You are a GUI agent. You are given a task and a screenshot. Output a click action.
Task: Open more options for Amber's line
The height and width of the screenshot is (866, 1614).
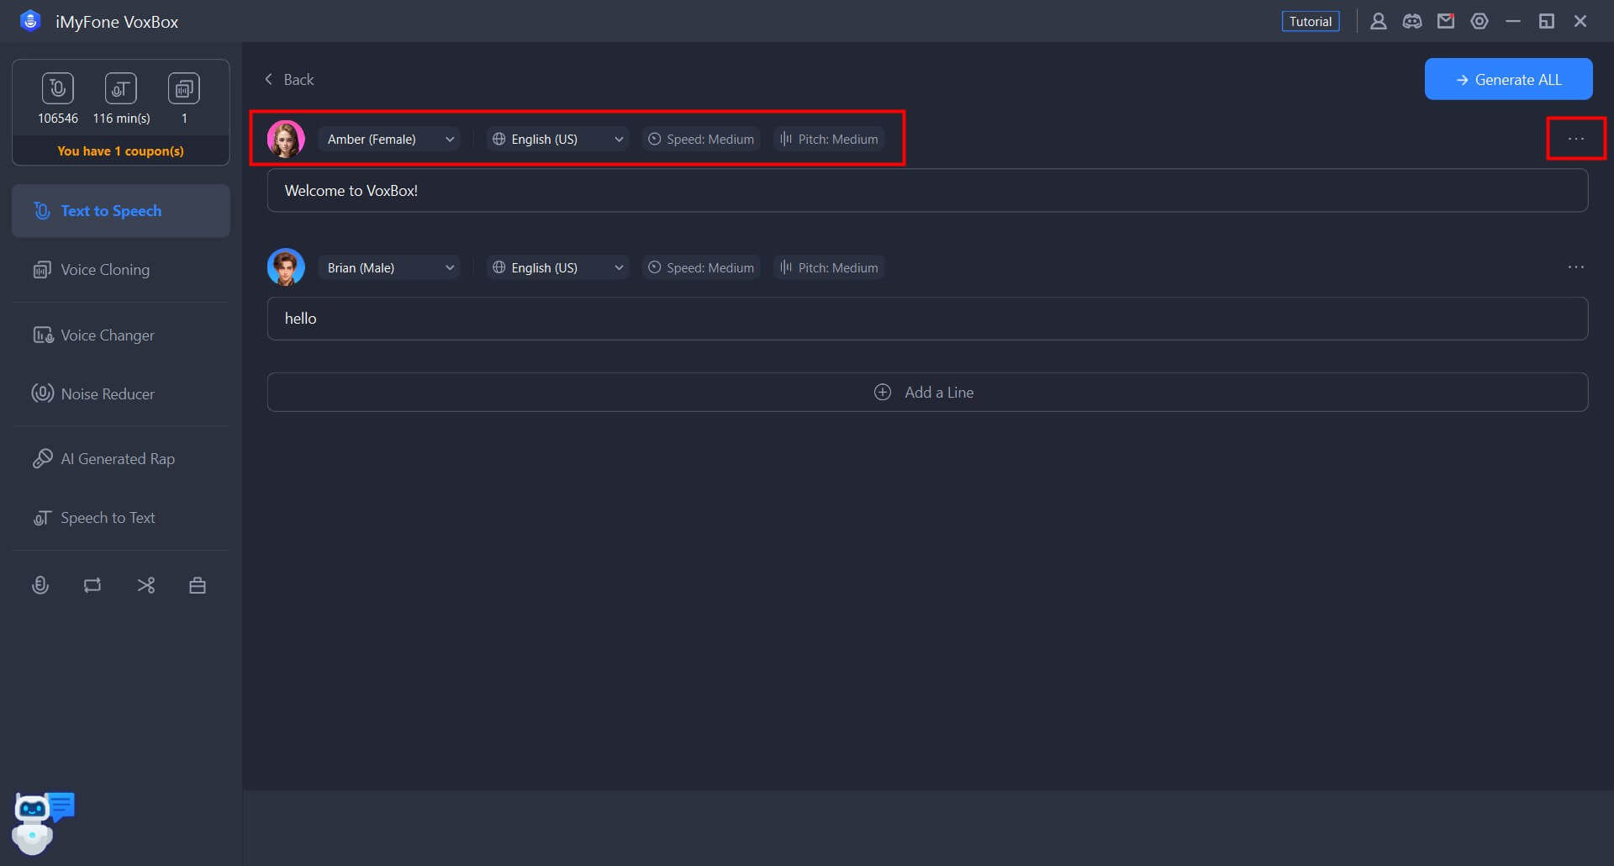[x=1576, y=139]
